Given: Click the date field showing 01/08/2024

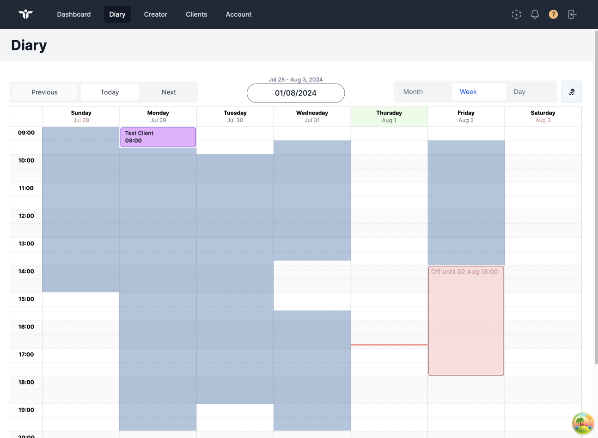Looking at the screenshot, I should tap(296, 93).
